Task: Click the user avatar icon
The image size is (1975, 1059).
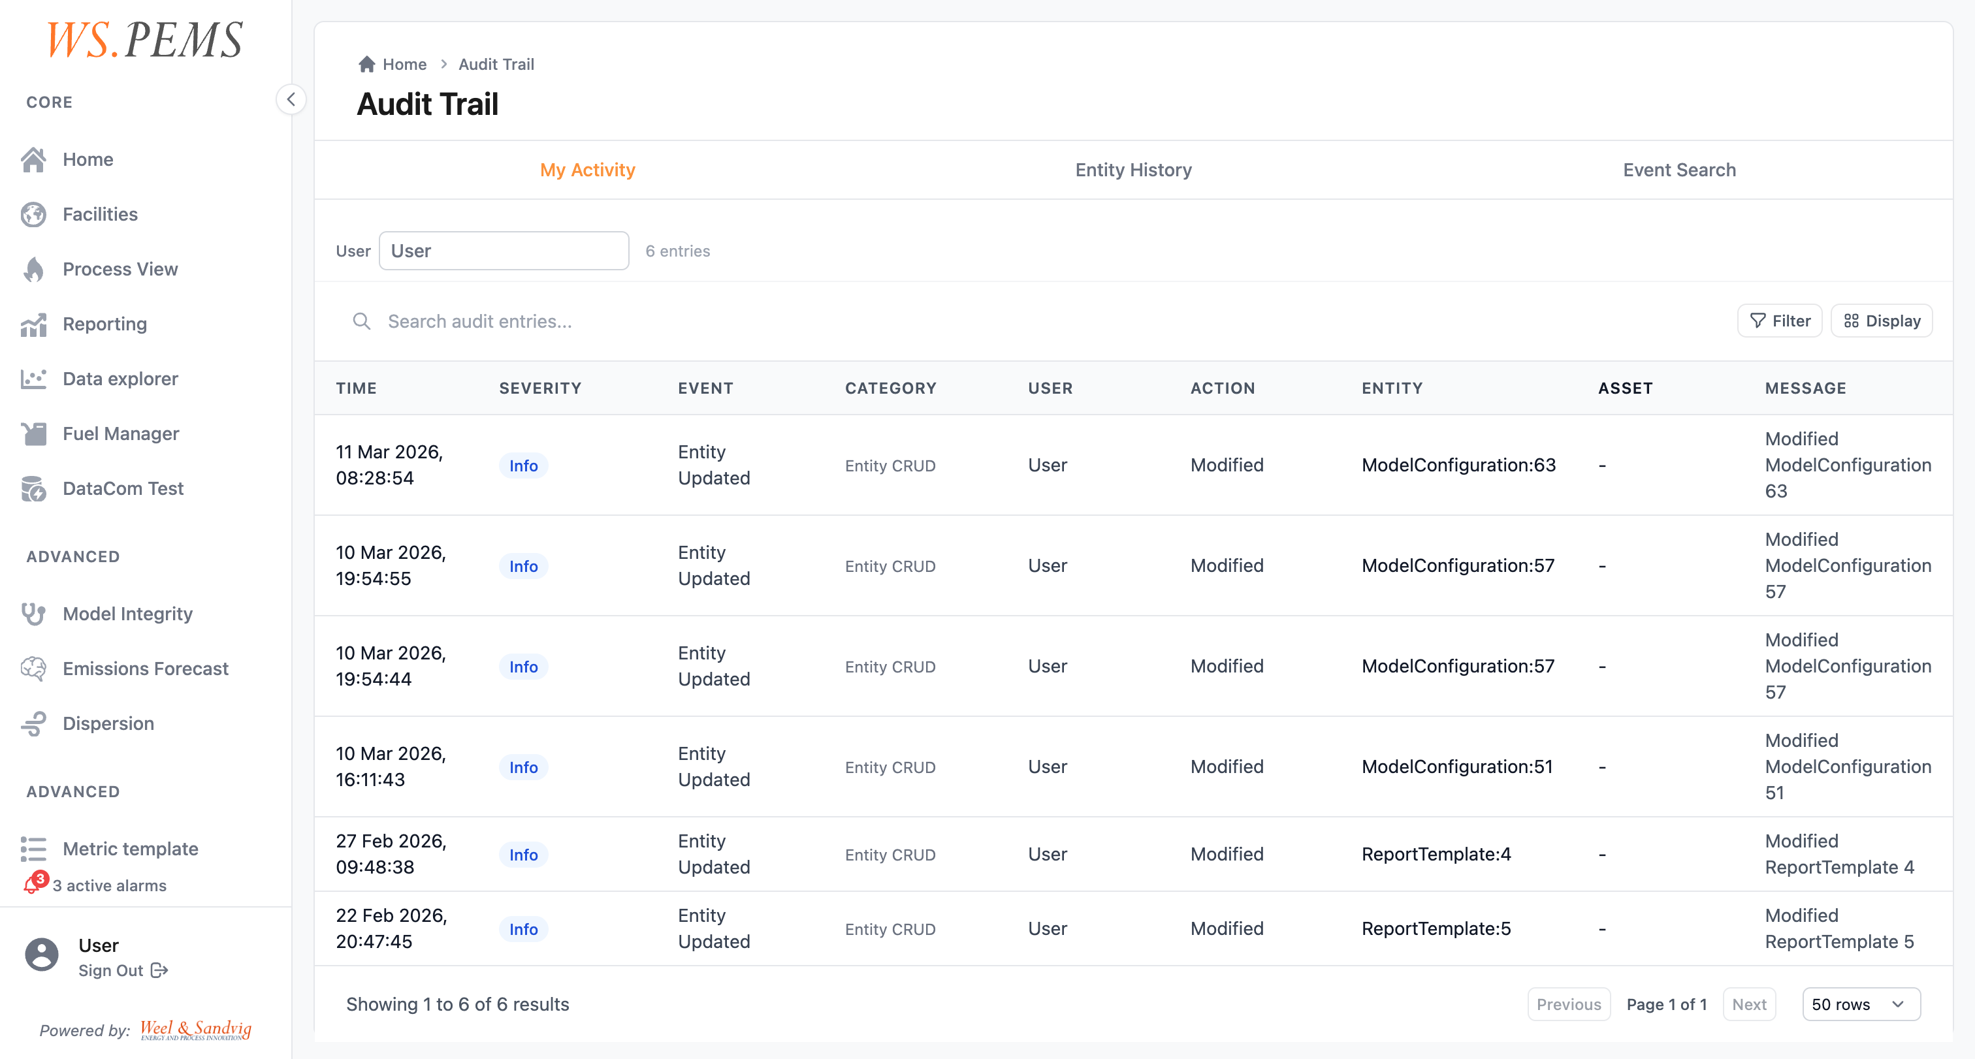Action: click(x=41, y=954)
